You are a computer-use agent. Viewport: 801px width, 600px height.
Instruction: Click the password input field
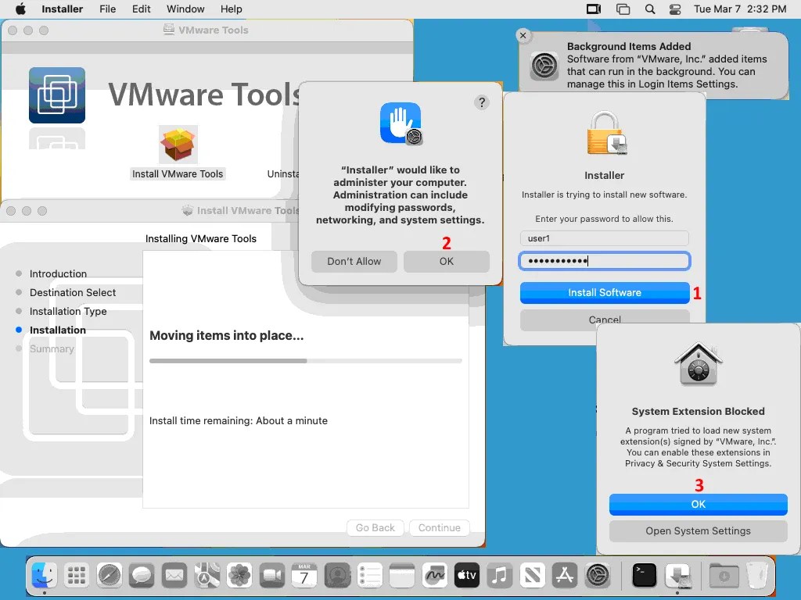(605, 261)
